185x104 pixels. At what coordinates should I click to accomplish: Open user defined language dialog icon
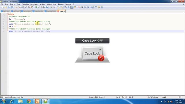(75, 7)
